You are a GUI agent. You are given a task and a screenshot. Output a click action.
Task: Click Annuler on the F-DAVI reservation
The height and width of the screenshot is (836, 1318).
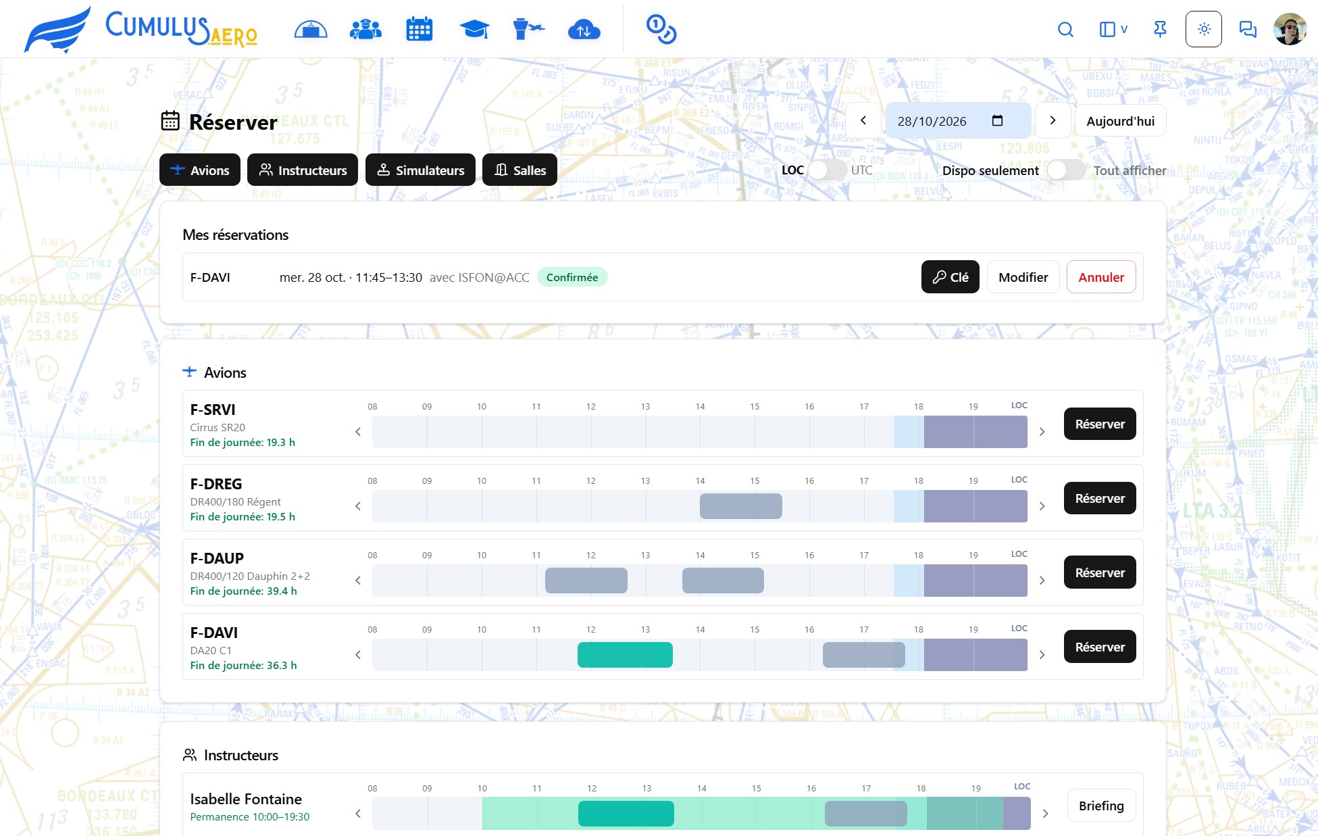pyautogui.click(x=1101, y=277)
